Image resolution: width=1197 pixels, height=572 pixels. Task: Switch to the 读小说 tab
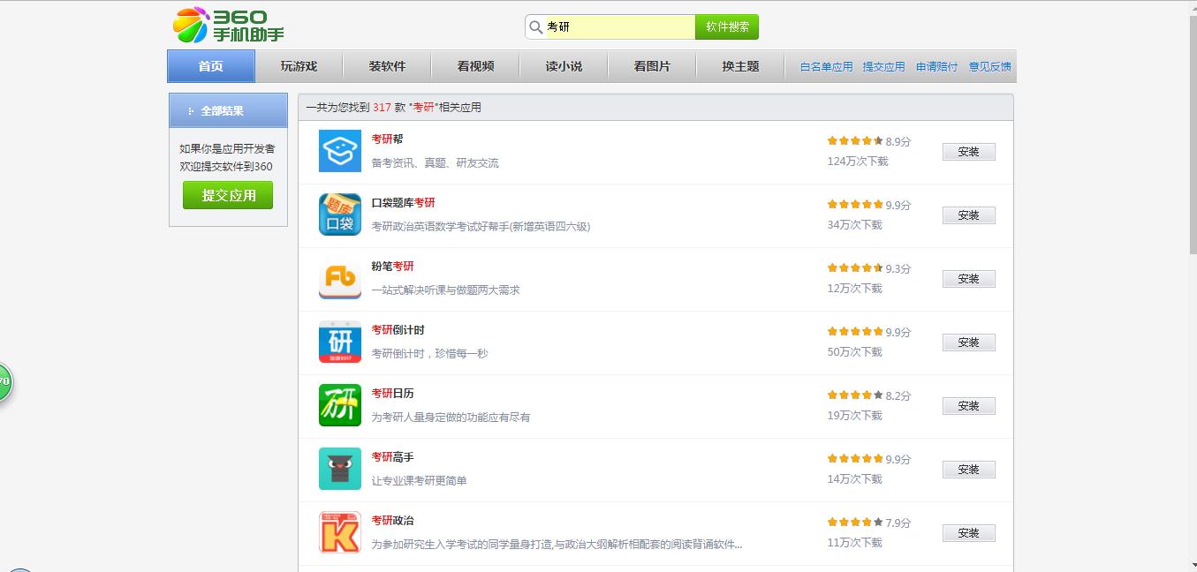point(564,66)
